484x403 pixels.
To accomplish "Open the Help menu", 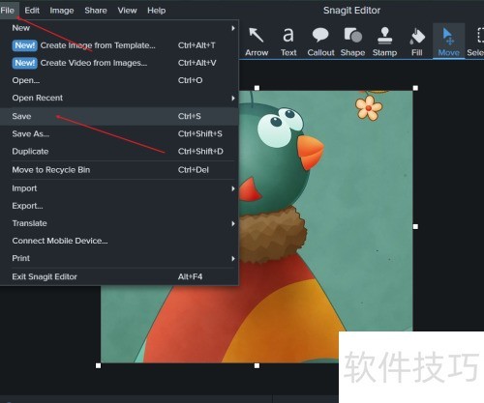I will pos(157,11).
